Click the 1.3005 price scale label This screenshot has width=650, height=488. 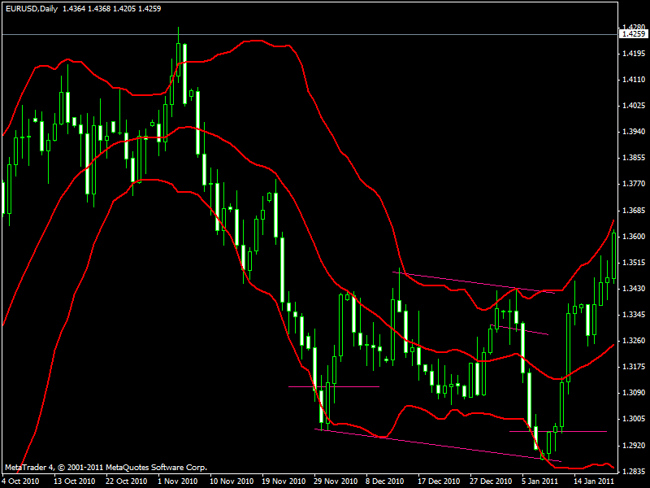[634, 418]
